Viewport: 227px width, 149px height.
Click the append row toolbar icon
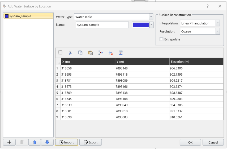[x=121, y=53]
